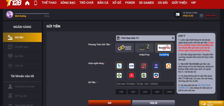Pick the 300 amount preset
The height and width of the screenshot is (106, 224).
point(145,92)
